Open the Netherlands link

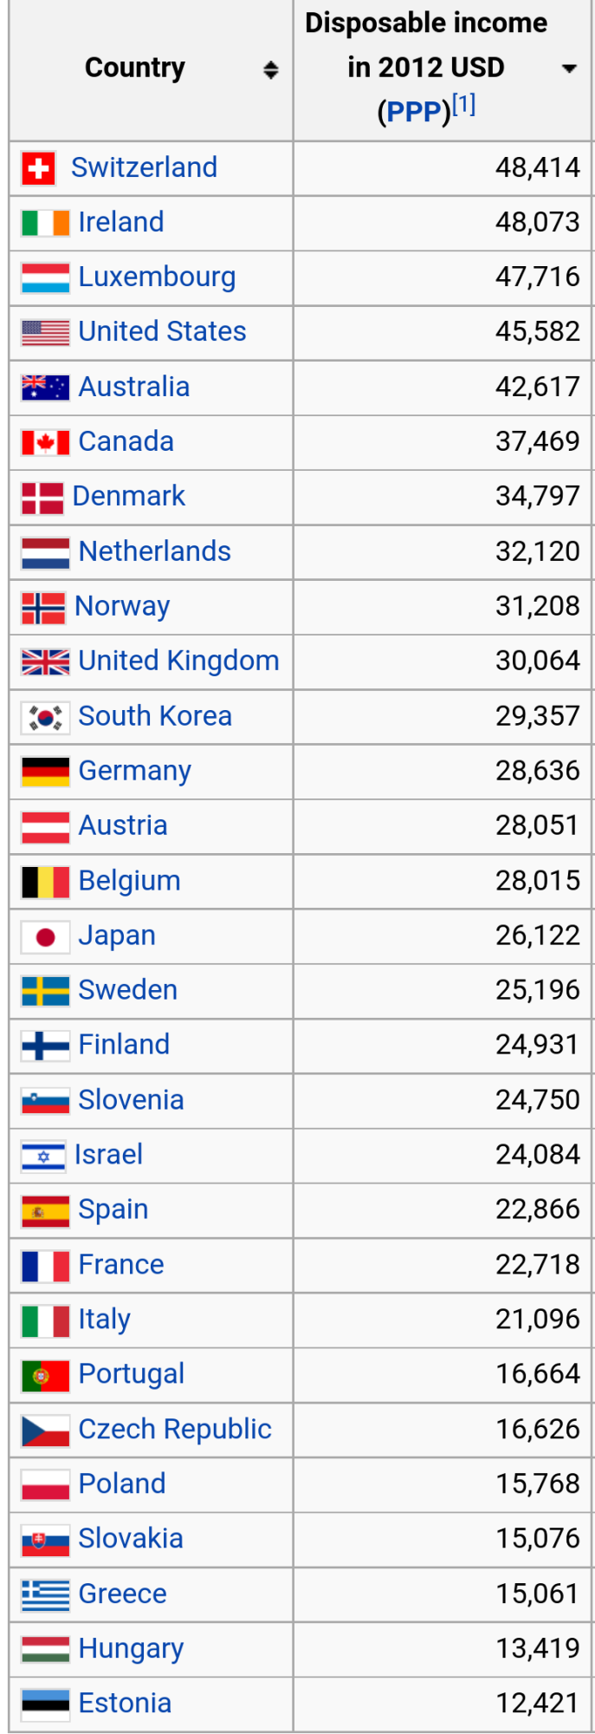[x=154, y=551]
